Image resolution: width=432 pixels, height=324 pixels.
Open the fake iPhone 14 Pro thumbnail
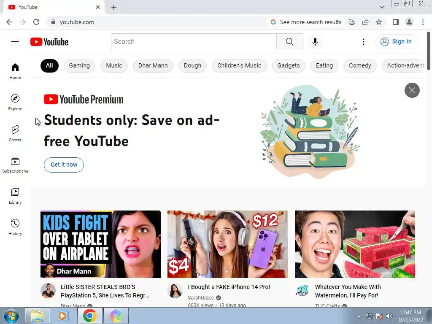(227, 244)
